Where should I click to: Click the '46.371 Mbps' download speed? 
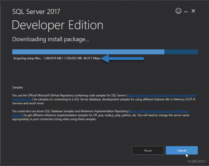point(92,58)
